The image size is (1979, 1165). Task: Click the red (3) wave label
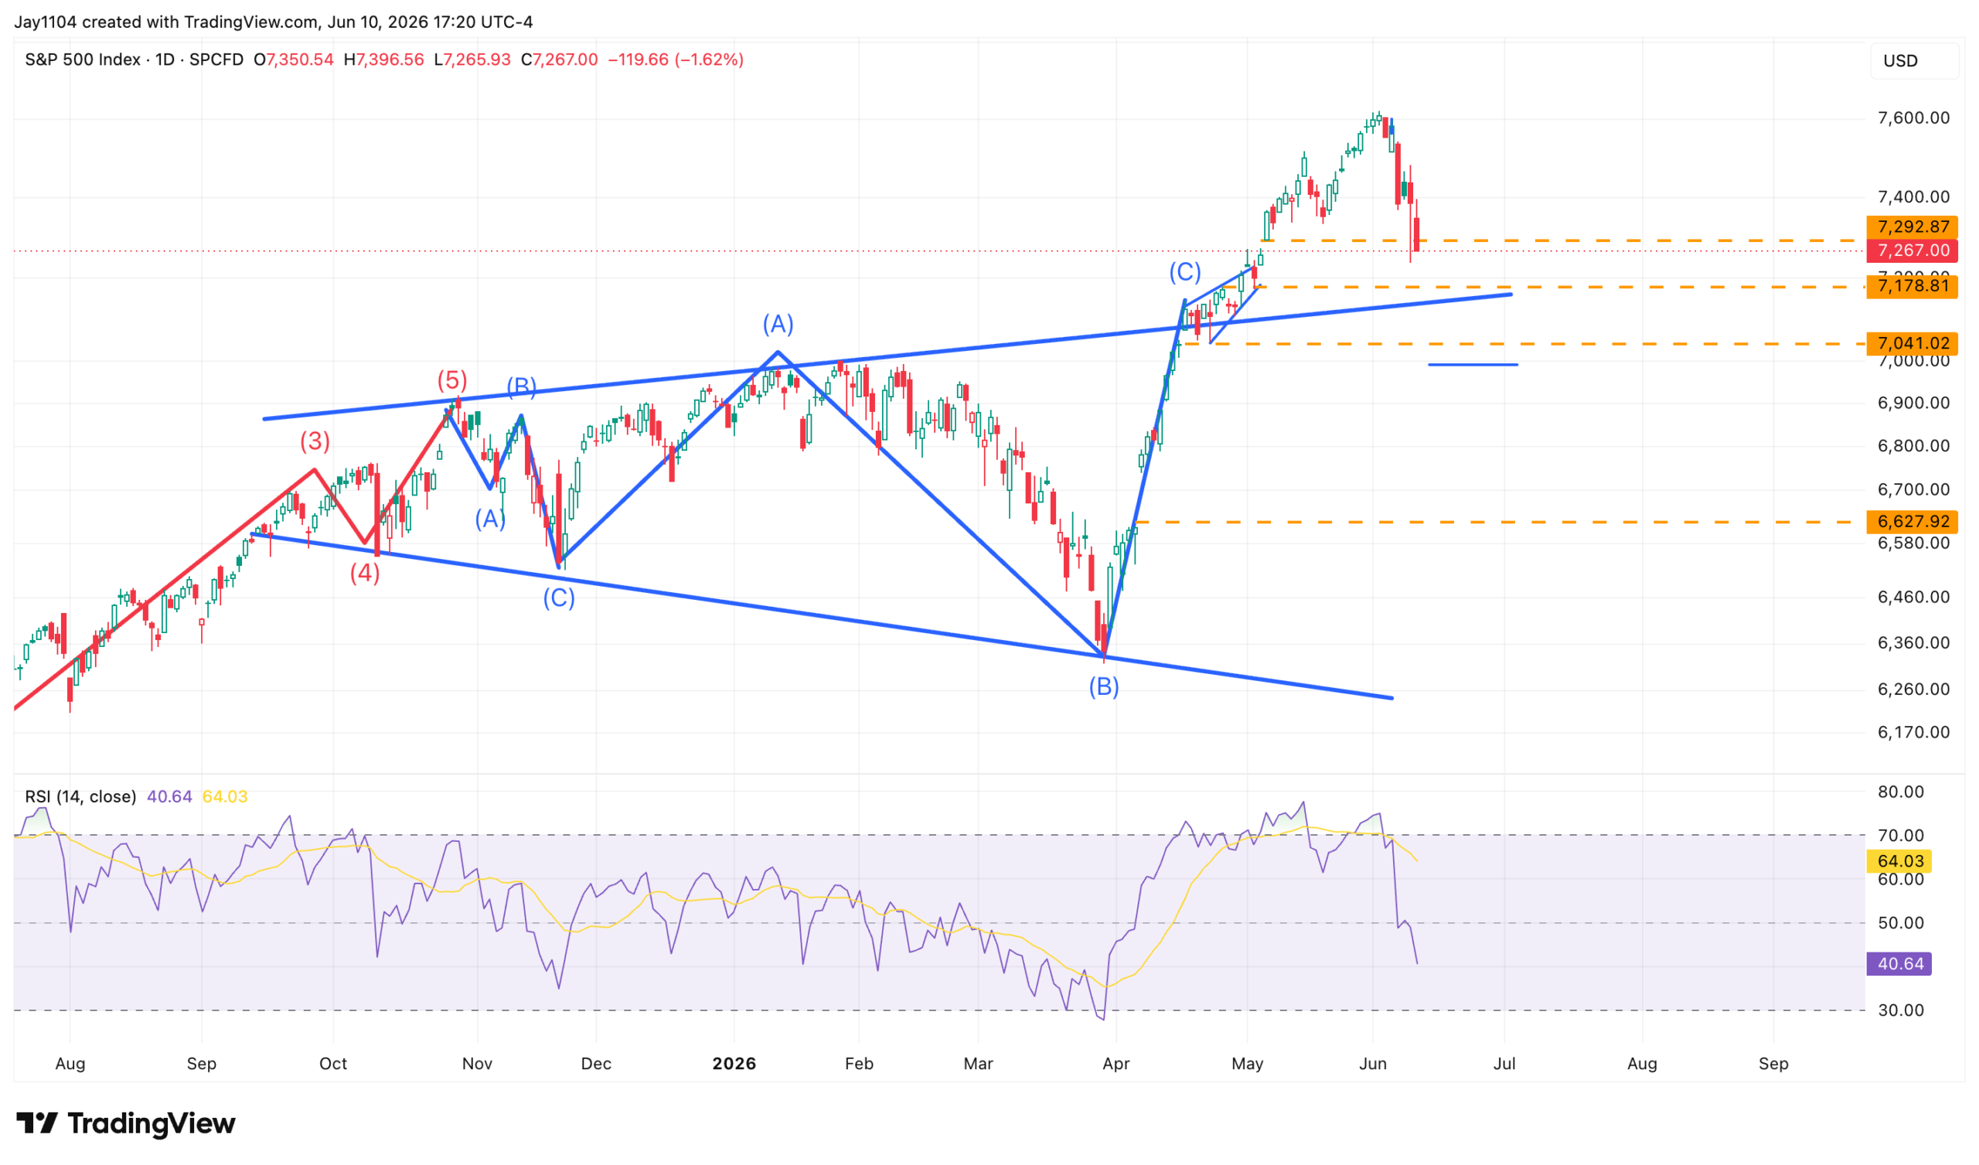[x=315, y=441]
